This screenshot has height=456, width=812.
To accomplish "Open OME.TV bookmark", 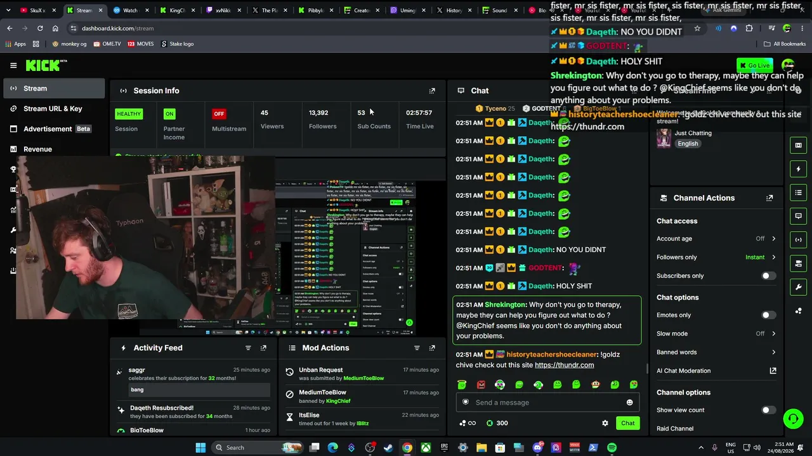I will pyautogui.click(x=107, y=44).
